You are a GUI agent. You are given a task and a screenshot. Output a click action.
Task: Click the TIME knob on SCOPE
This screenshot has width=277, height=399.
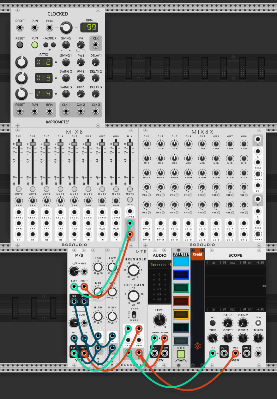[x=212, y=338]
